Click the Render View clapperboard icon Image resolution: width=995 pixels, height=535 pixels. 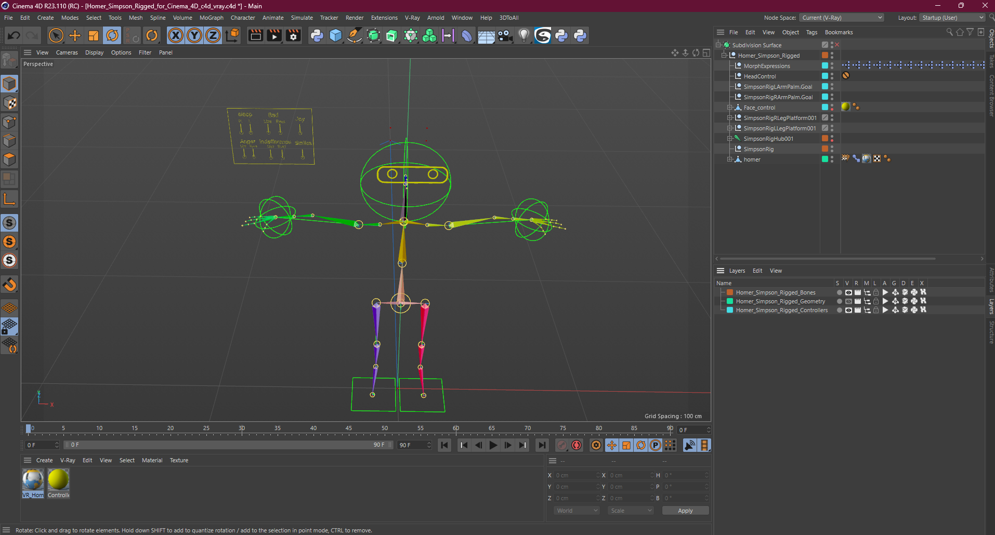point(255,35)
